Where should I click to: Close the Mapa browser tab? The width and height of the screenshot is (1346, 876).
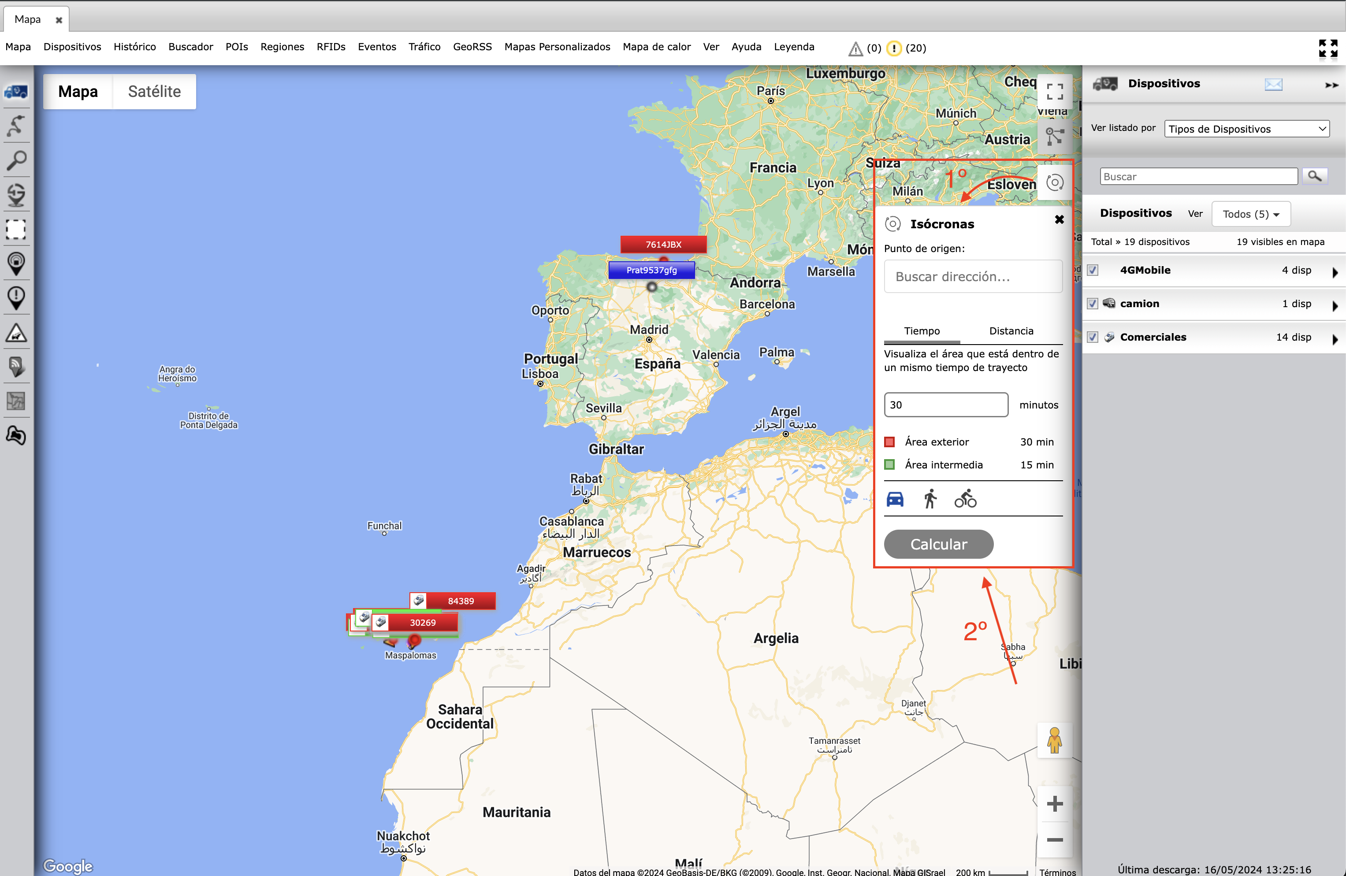click(x=59, y=20)
